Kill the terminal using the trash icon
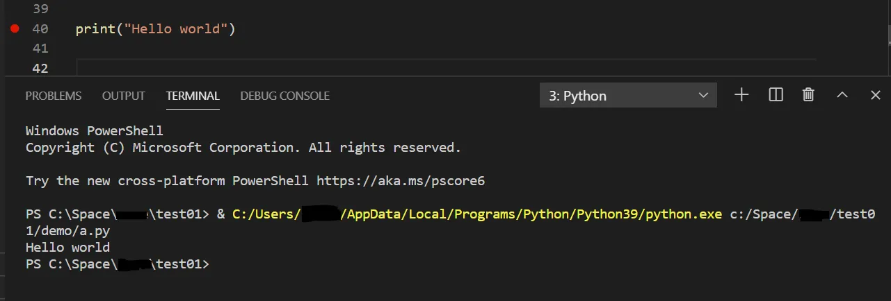Image resolution: width=891 pixels, height=301 pixels. click(x=808, y=95)
